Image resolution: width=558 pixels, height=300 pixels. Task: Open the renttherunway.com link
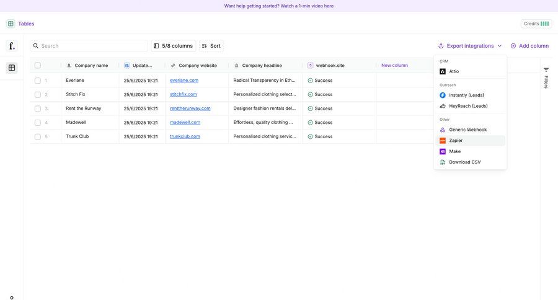click(190, 108)
